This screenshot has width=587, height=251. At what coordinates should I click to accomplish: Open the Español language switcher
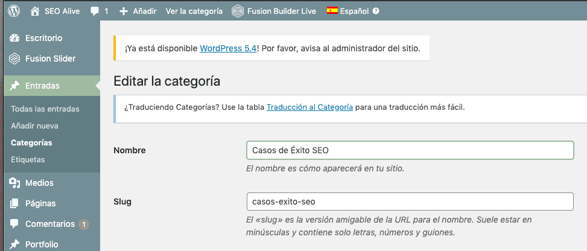click(354, 11)
